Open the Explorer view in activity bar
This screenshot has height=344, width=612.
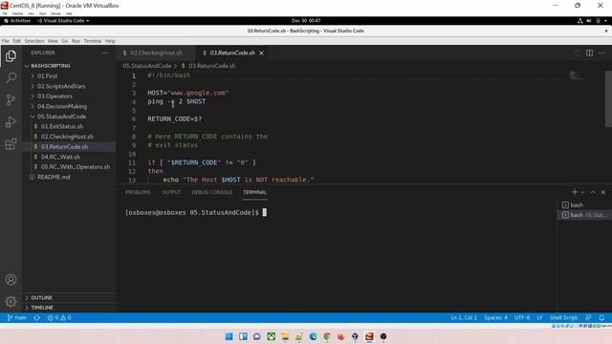click(11, 55)
